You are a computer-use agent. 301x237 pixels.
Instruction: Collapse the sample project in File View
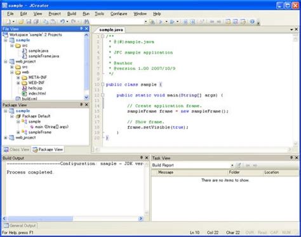click(6, 40)
